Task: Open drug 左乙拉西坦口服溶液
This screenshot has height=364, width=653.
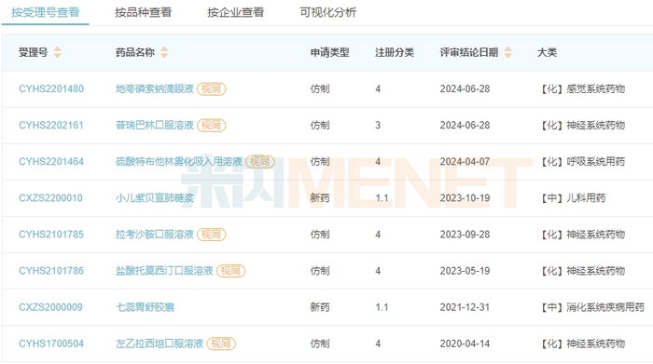Action: pos(160,344)
